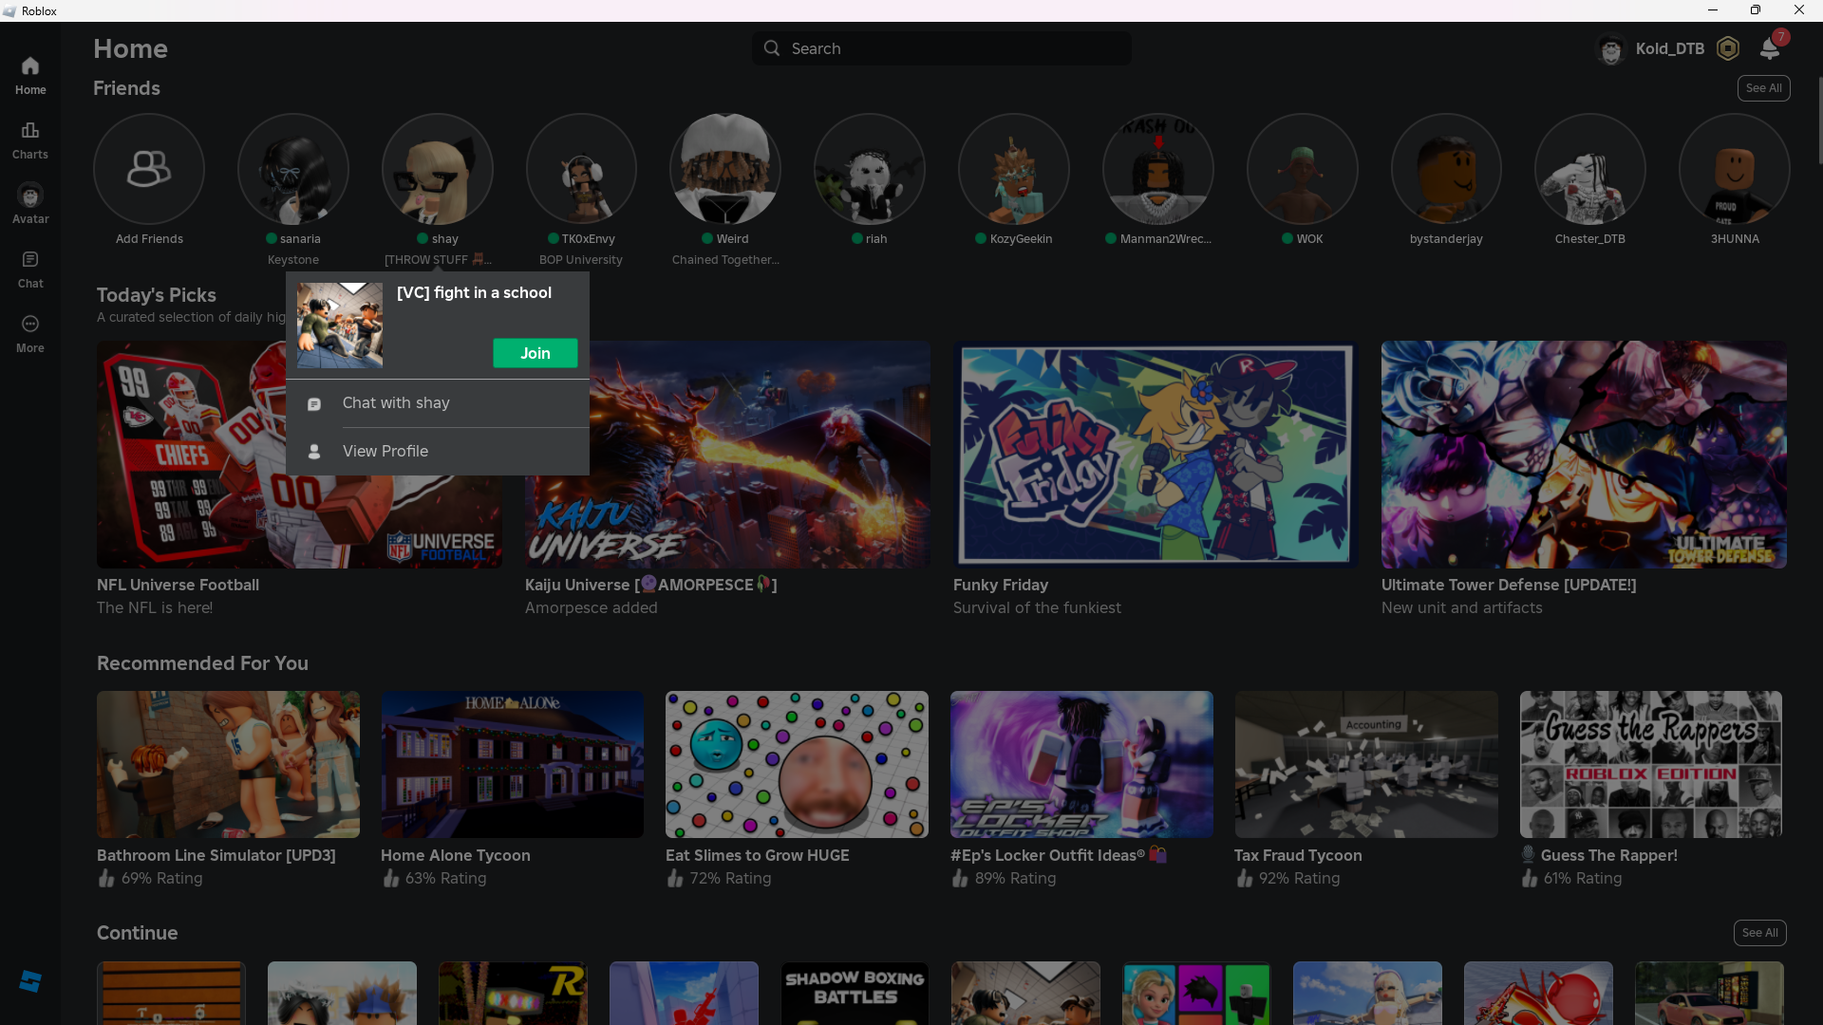Click See All next to Friends
1823x1025 pixels.
1764,88
